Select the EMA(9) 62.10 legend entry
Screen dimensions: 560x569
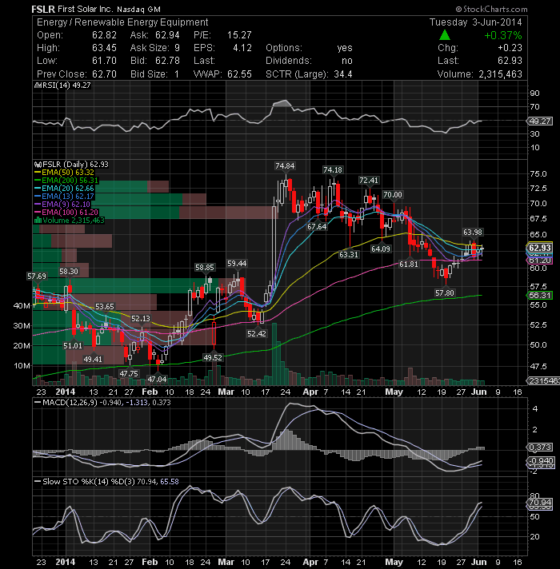coord(62,205)
